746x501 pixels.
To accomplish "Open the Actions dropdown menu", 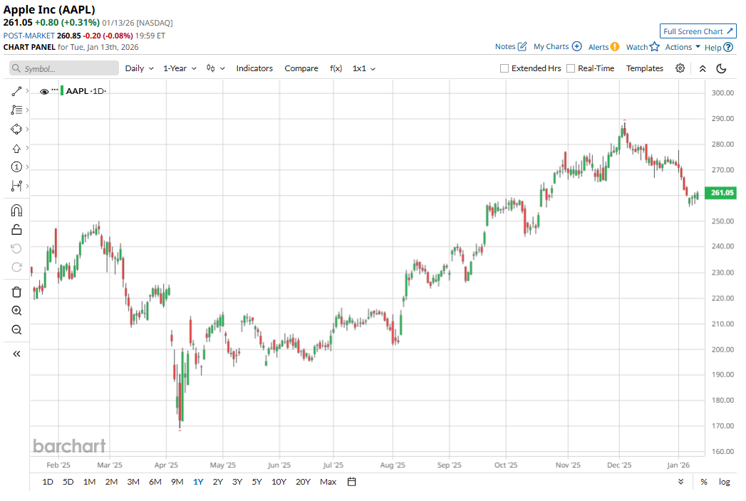I will click(683, 47).
